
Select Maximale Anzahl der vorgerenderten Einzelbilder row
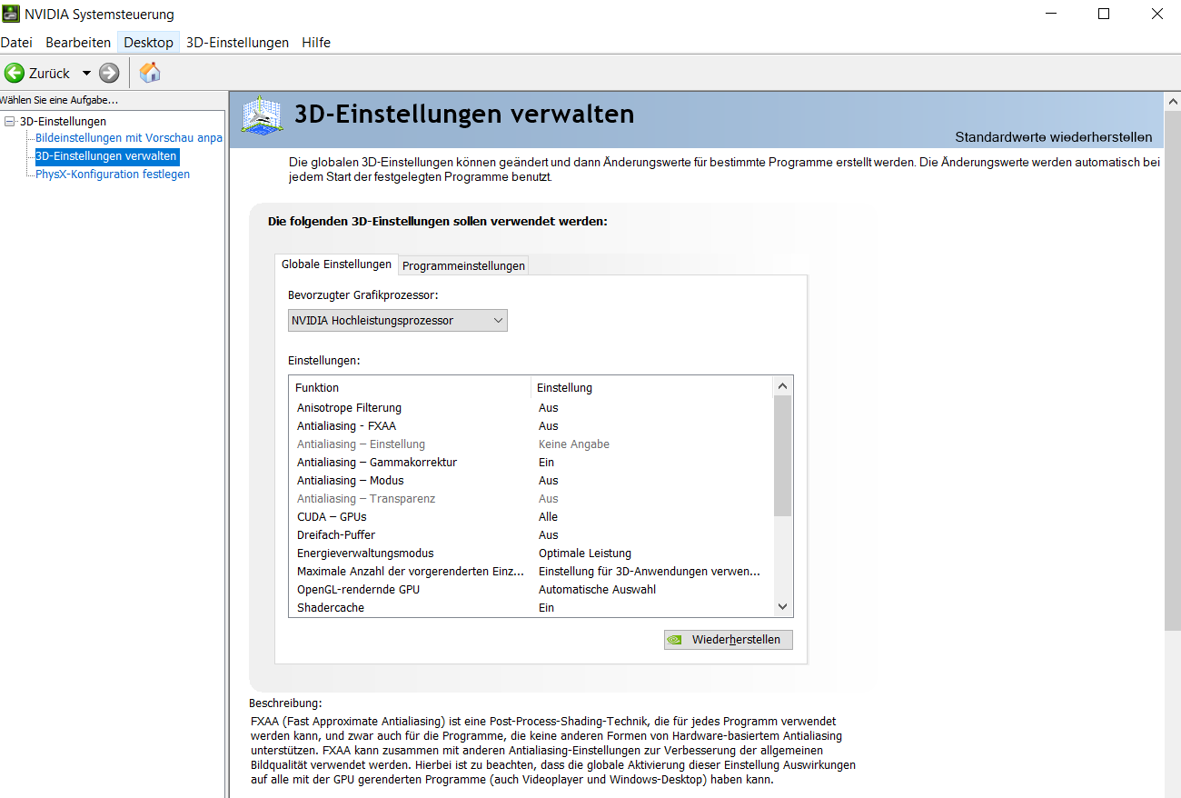(x=531, y=572)
